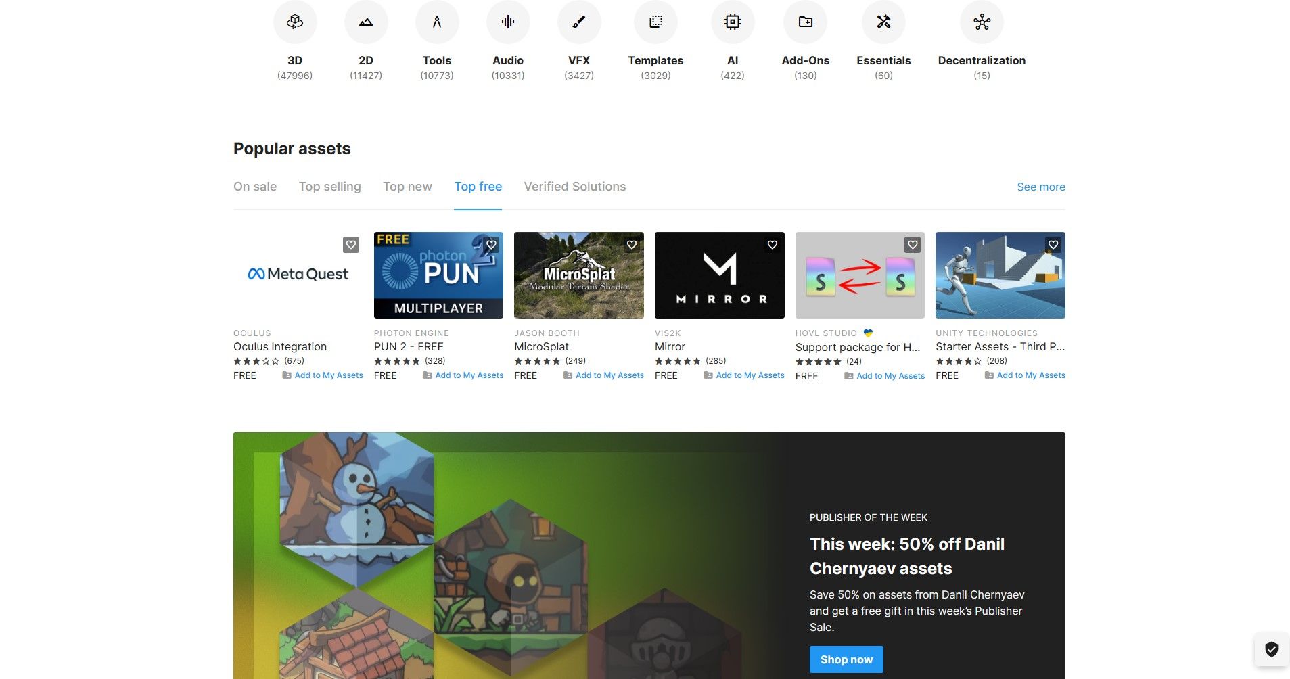Favorite the Oculus Integration asset

pyautogui.click(x=350, y=245)
